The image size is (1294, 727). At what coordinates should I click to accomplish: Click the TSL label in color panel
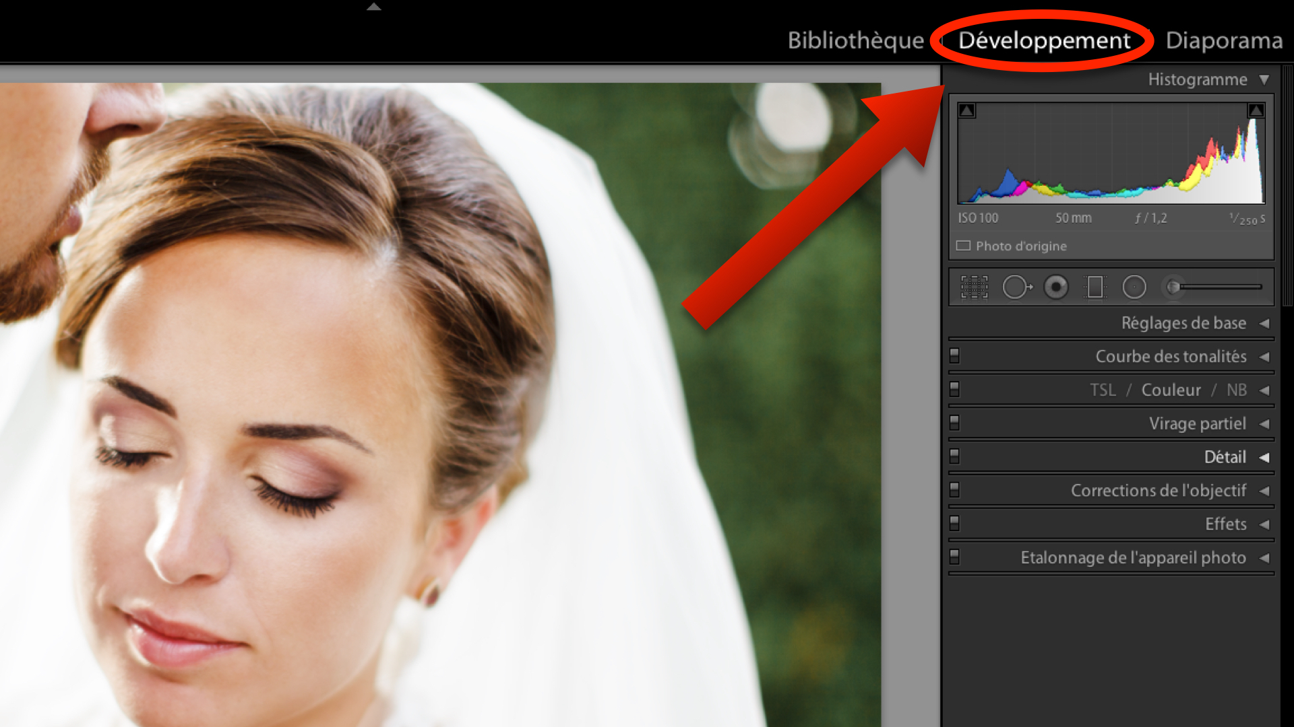point(1103,390)
